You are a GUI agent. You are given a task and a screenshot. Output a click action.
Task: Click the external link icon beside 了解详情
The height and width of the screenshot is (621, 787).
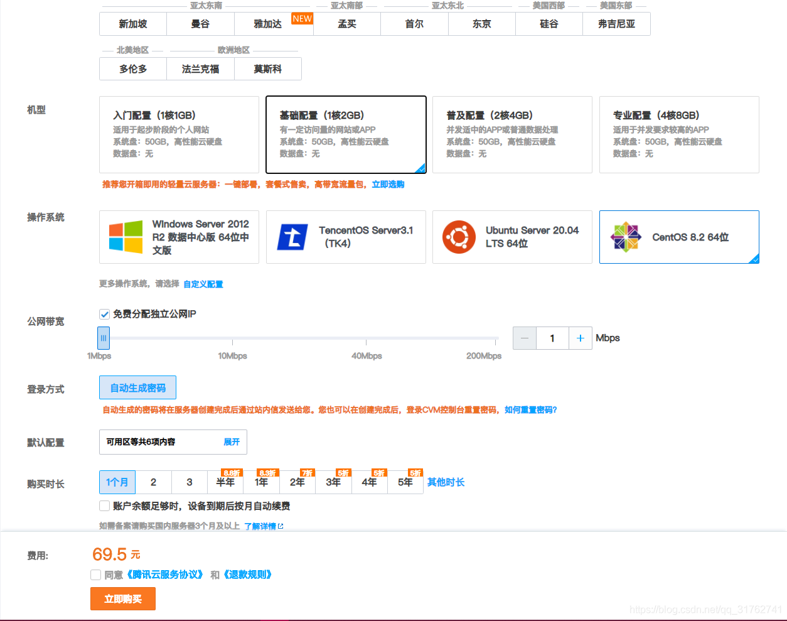(x=281, y=526)
